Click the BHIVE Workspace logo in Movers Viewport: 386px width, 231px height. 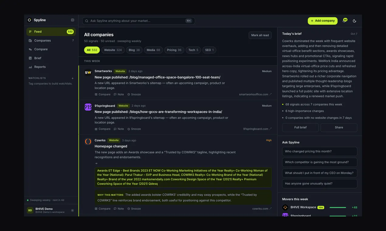click(285, 207)
